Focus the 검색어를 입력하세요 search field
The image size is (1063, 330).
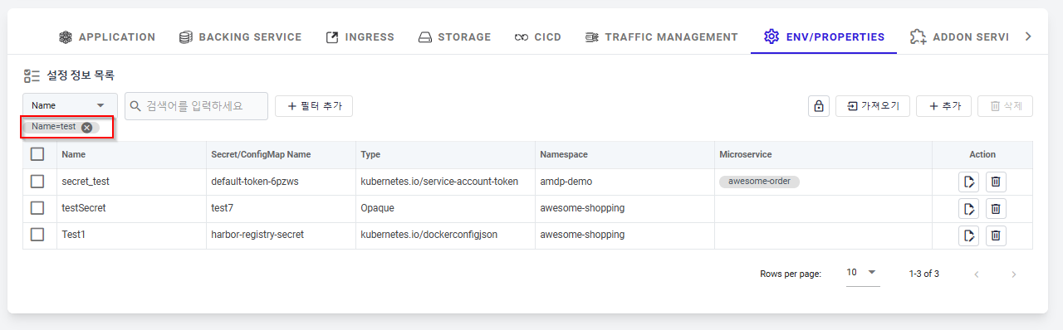tap(197, 106)
